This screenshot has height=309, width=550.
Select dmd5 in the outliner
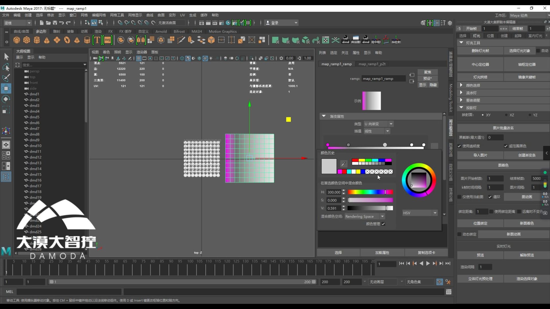34,117
